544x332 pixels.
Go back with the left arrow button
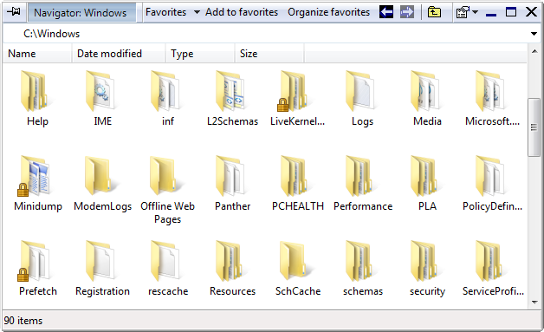(386, 12)
